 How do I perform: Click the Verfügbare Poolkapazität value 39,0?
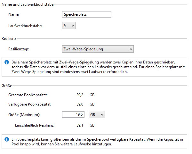coord(80,104)
